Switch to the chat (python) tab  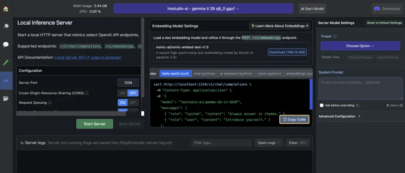pos(204,73)
